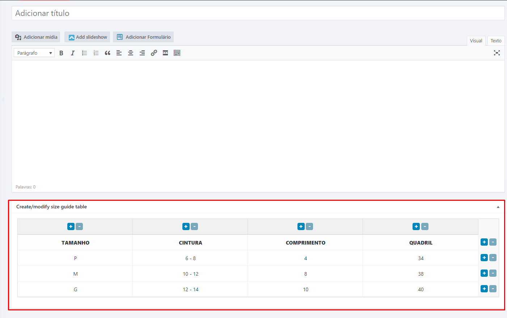Center align text
The image size is (507, 318).
point(131,53)
